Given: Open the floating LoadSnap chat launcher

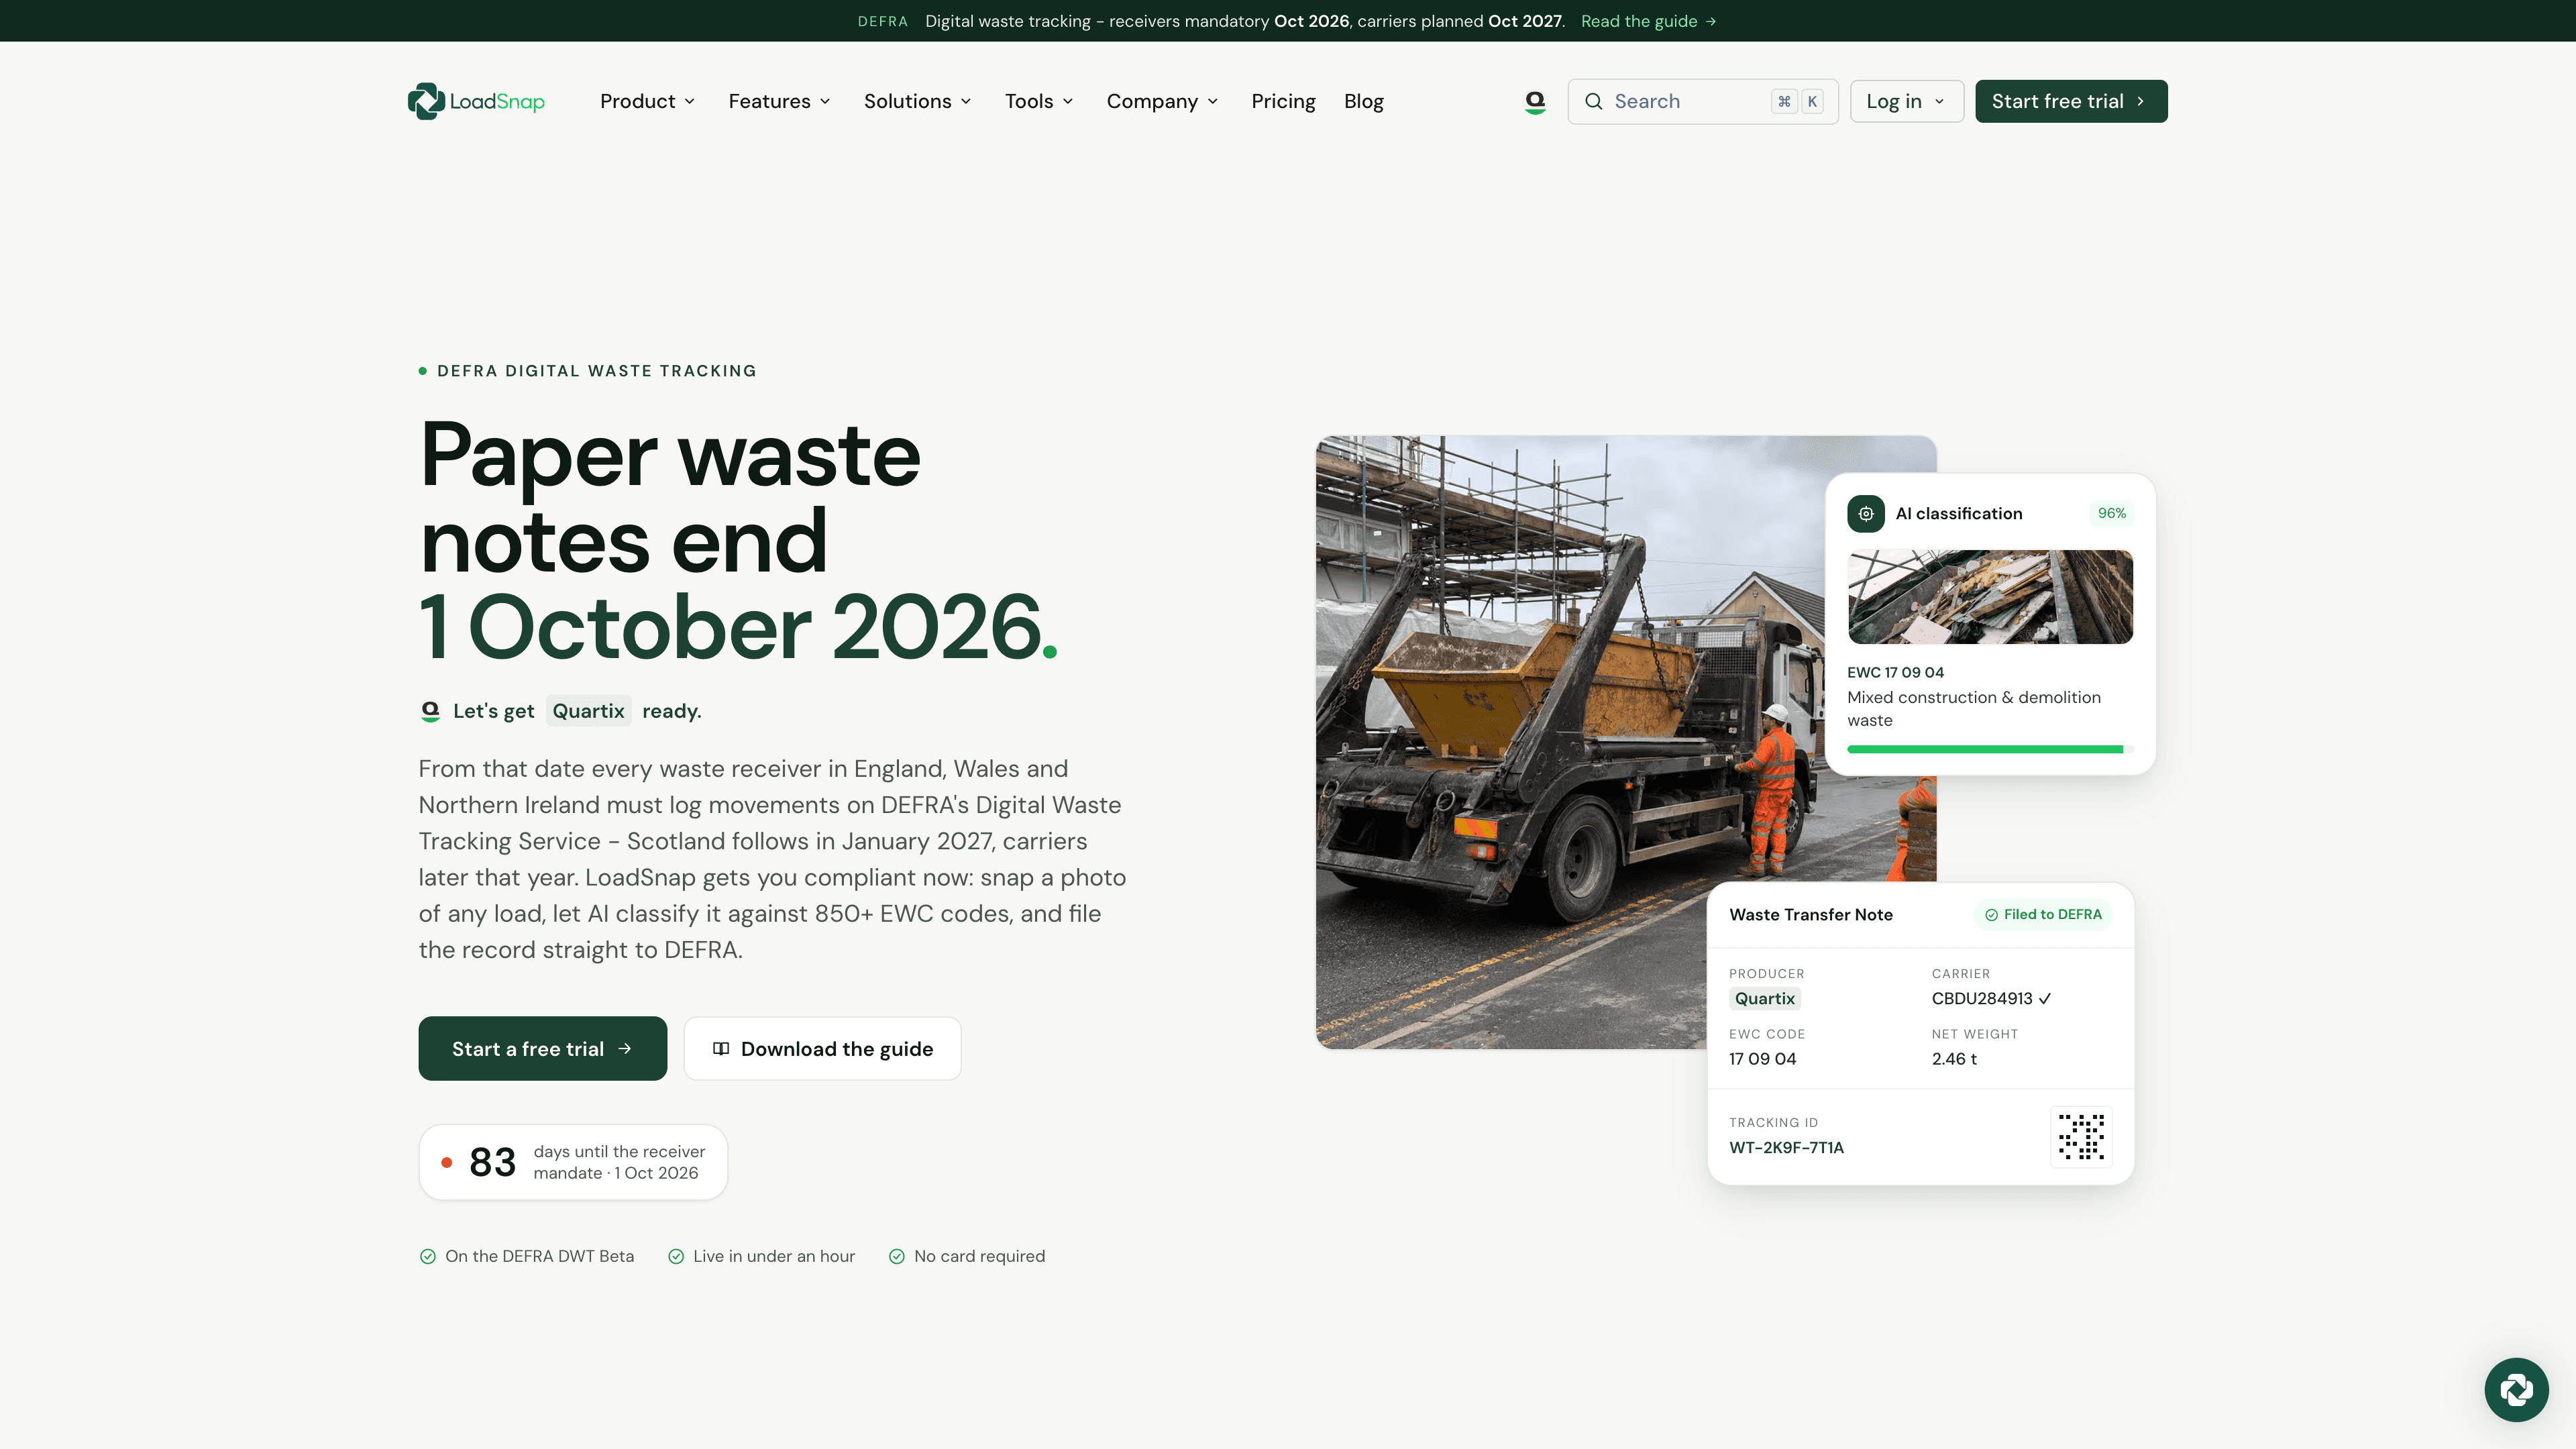Looking at the screenshot, I should point(2516,1389).
